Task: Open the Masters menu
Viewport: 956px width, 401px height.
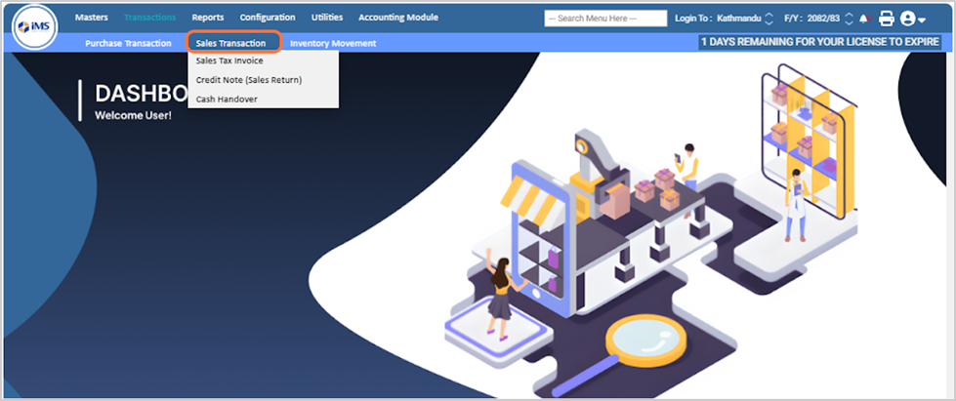Action: [x=91, y=18]
